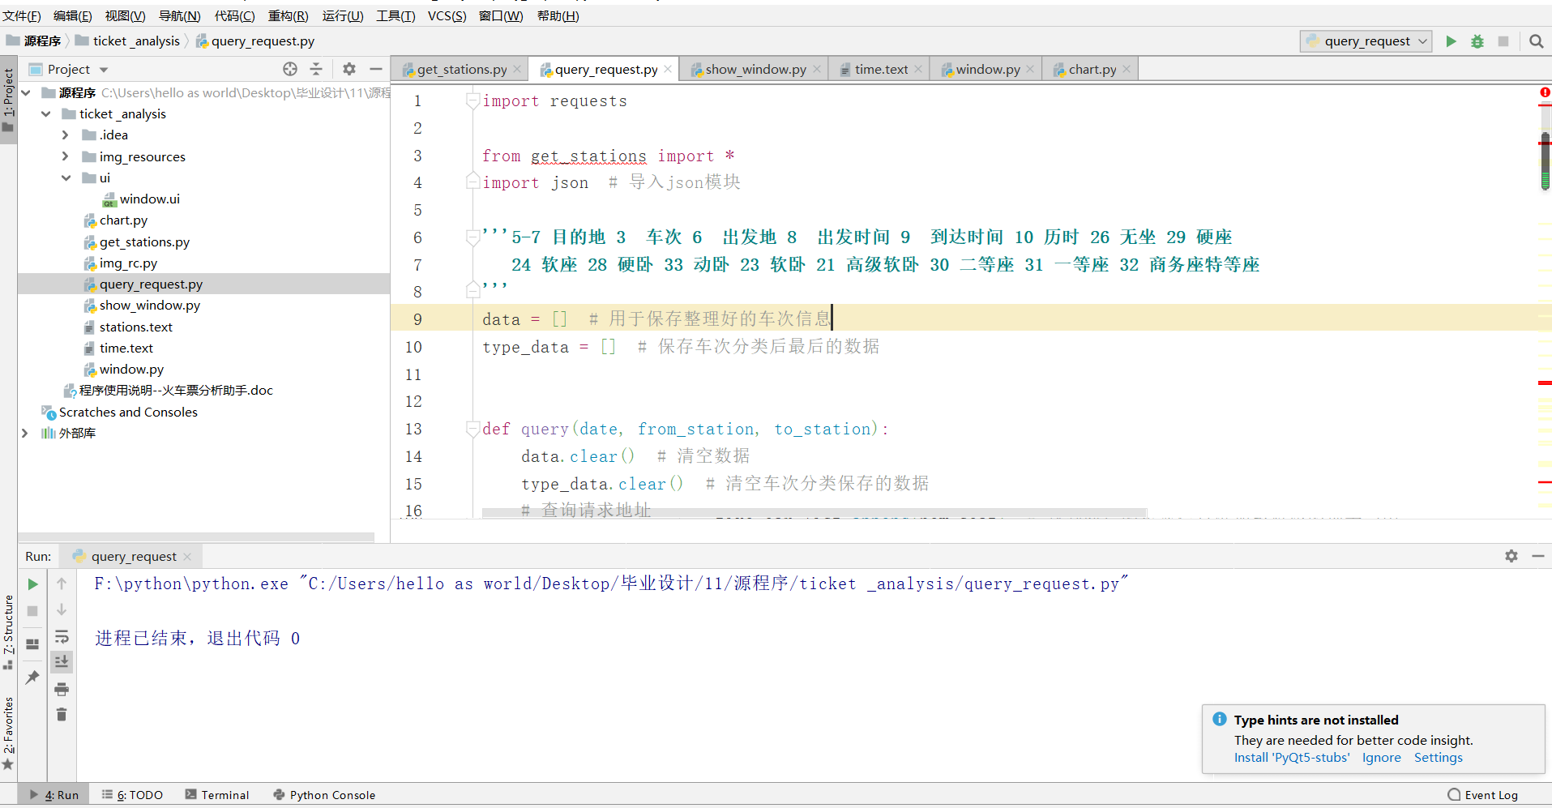The height and width of the screenshot is (808, 1552).
Task: Expand the .idea folder
Action: pyautogui.click(x=66, y=135)
